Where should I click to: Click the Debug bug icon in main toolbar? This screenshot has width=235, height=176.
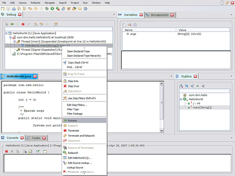point(47,8)
